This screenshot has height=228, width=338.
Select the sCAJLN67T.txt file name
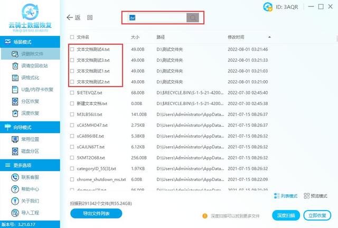90,147
